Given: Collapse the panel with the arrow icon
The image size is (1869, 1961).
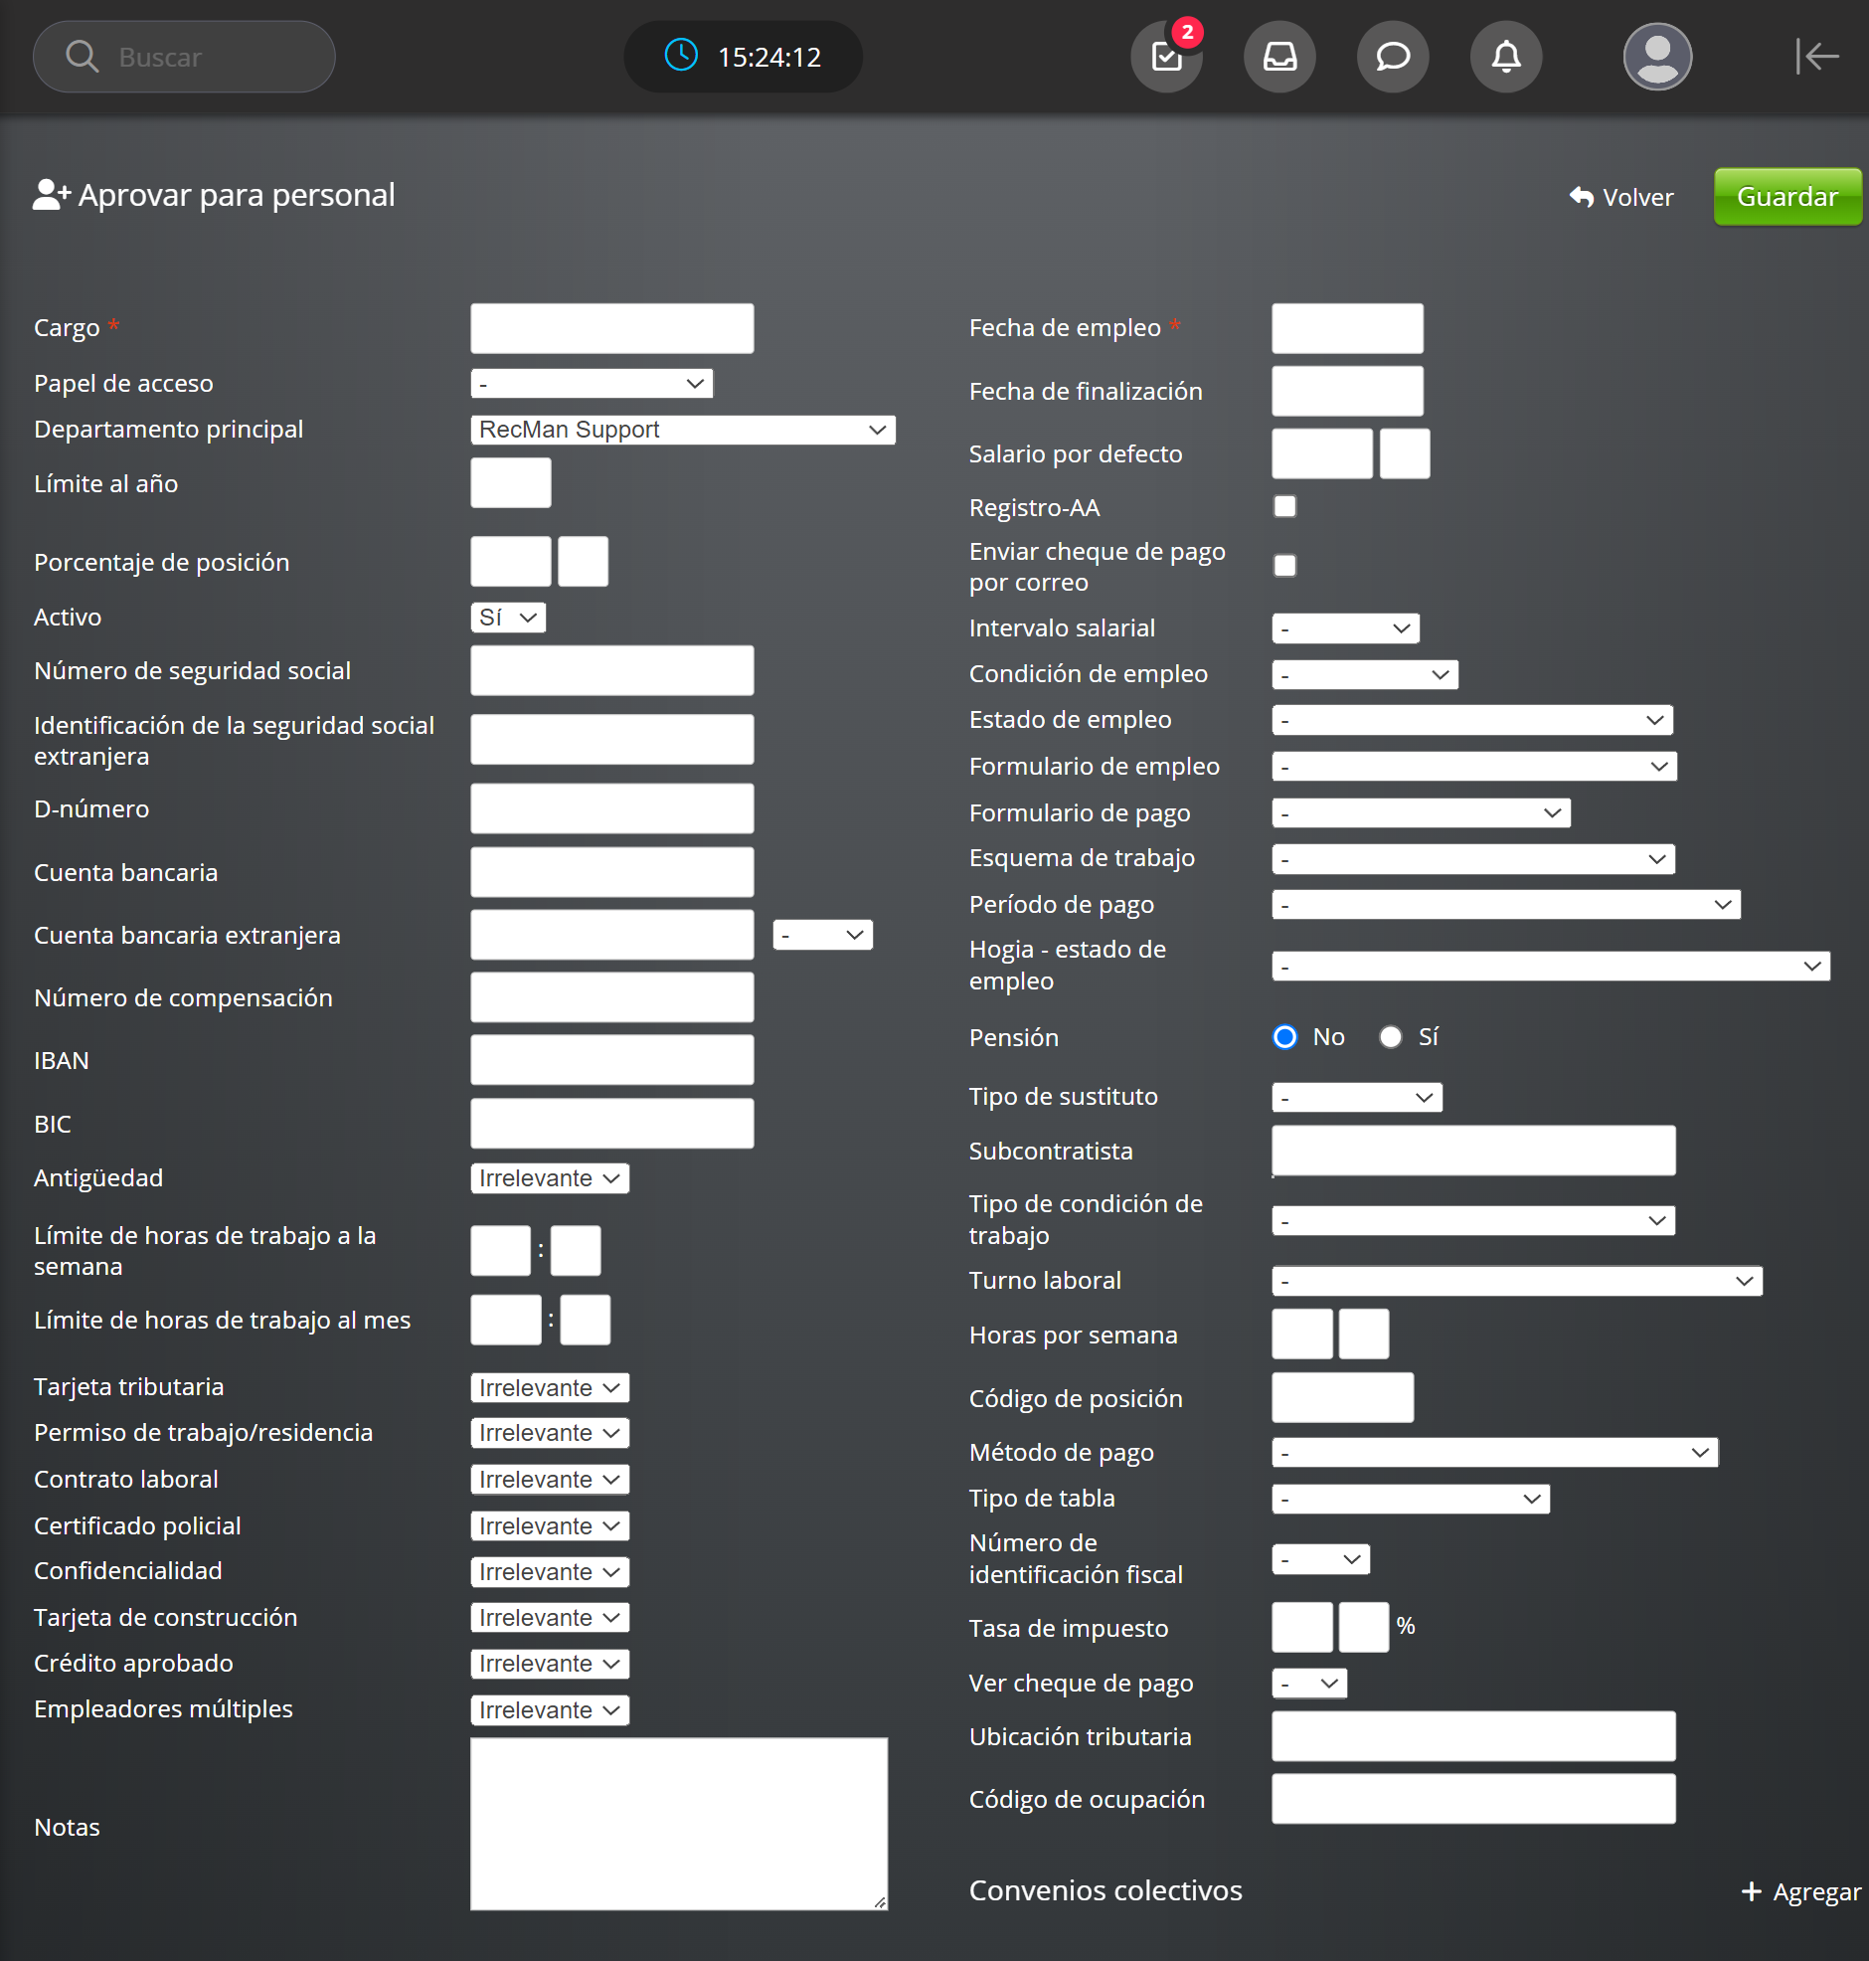Looking at the screenshot, I should tap(1816, 57).
